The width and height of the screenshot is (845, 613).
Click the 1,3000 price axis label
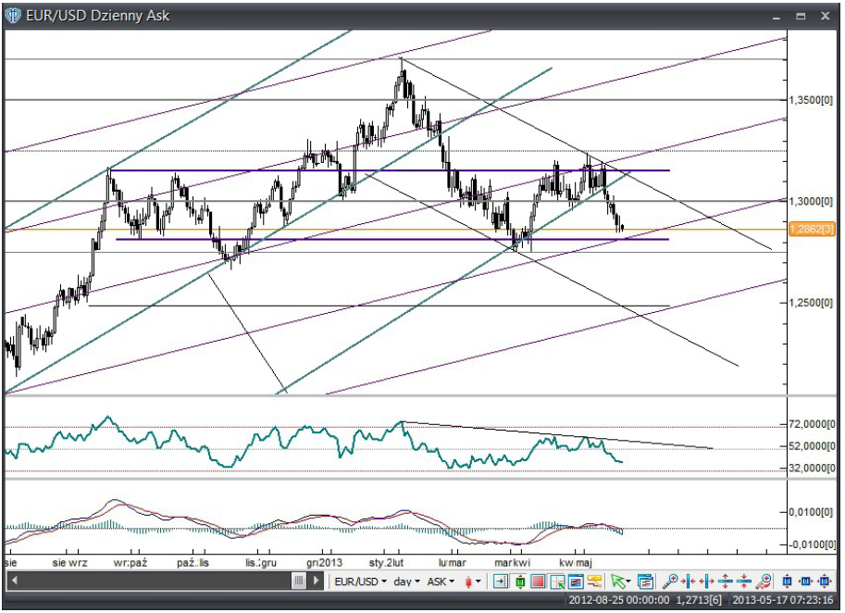tap(811, 201)
